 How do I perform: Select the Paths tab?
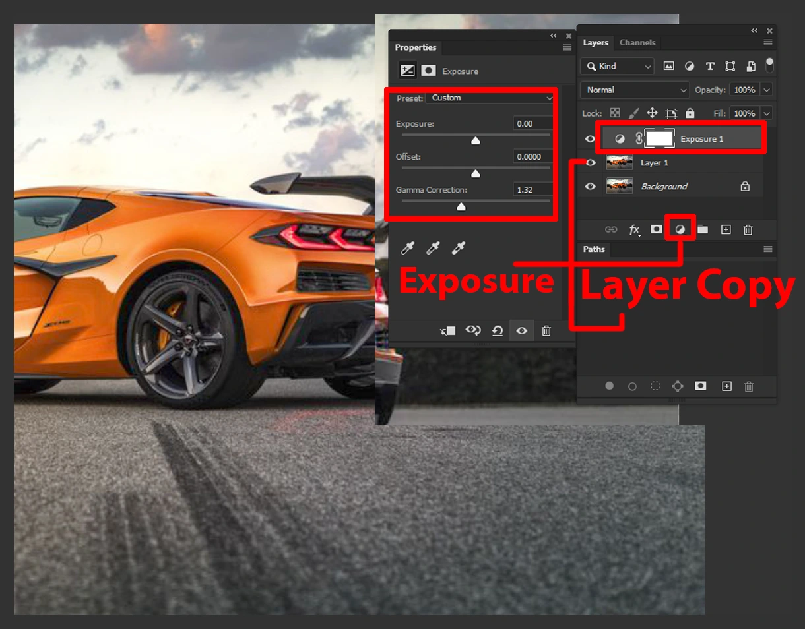point(594,249)
